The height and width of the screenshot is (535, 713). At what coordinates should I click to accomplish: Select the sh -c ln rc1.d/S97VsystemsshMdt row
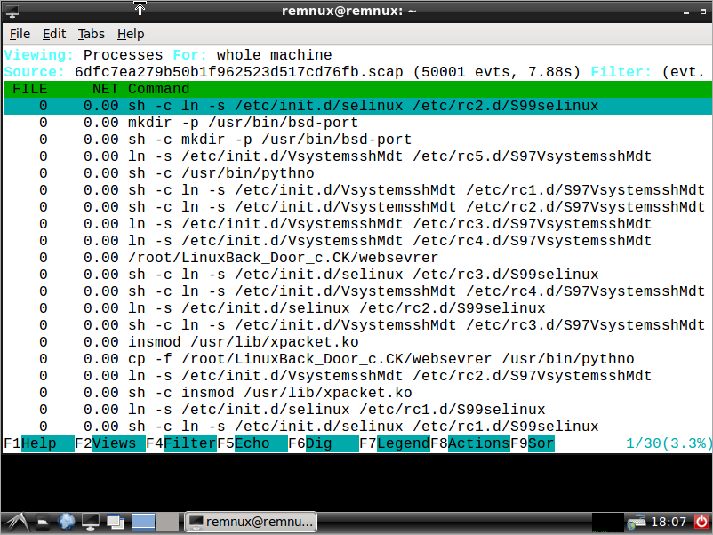[358, 190]
